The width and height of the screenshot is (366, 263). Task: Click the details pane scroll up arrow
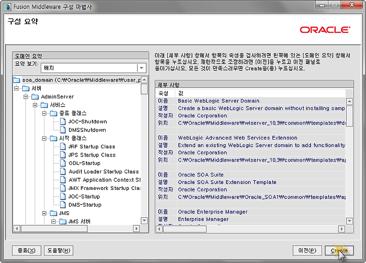349,102
